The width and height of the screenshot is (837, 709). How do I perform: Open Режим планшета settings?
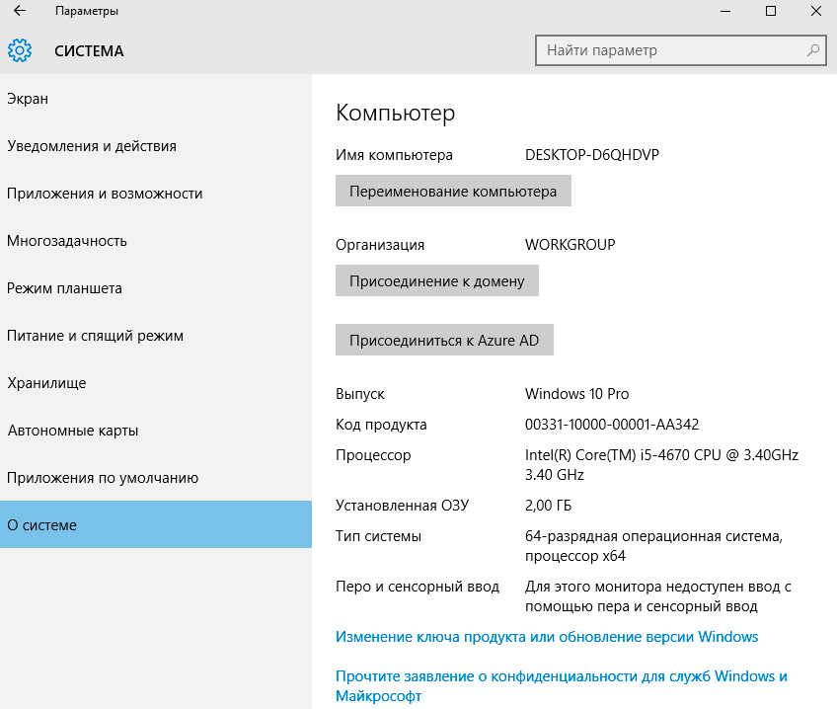[64, 288]
